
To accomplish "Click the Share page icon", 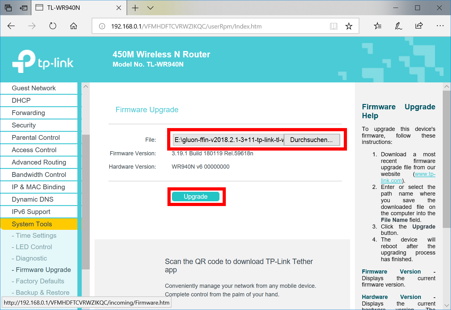I will click(419, 26).
